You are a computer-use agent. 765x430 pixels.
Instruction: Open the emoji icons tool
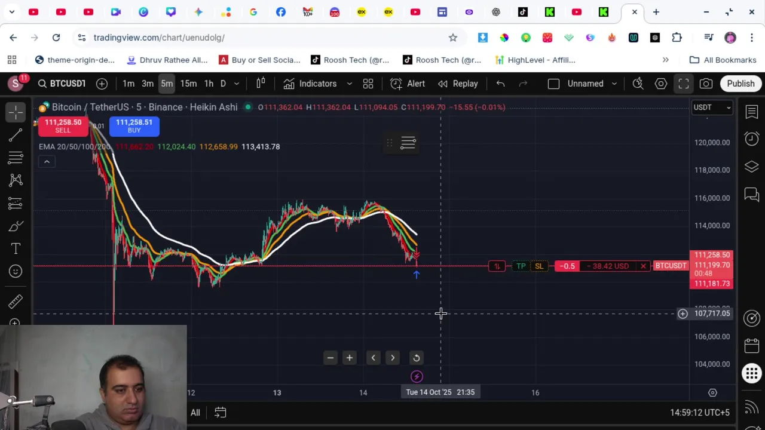pyautogui.click(x=16, y=271)
